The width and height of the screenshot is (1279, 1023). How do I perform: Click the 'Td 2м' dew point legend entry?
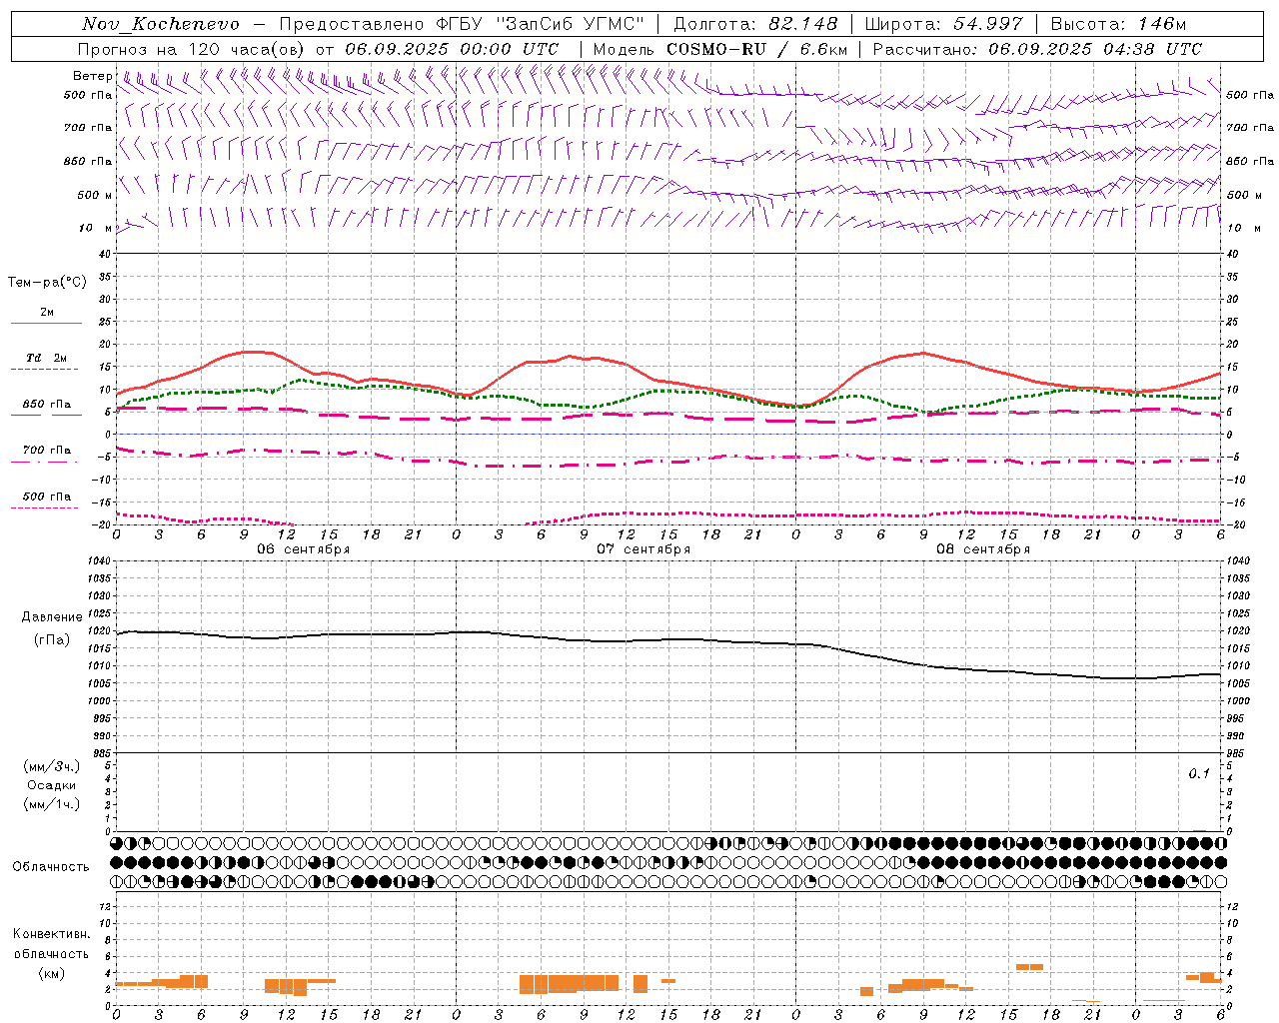point(46,358)
